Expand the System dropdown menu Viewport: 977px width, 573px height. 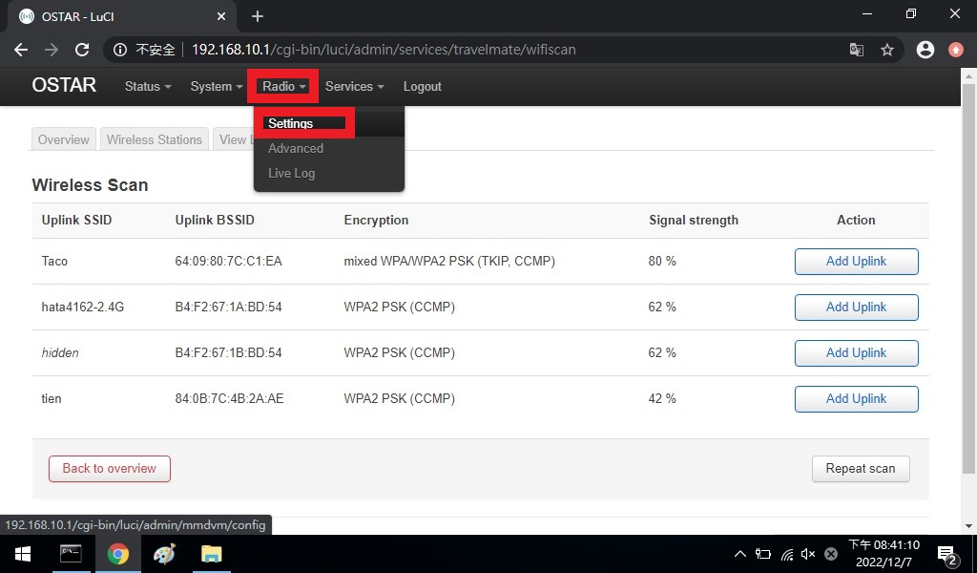point(217,86)
